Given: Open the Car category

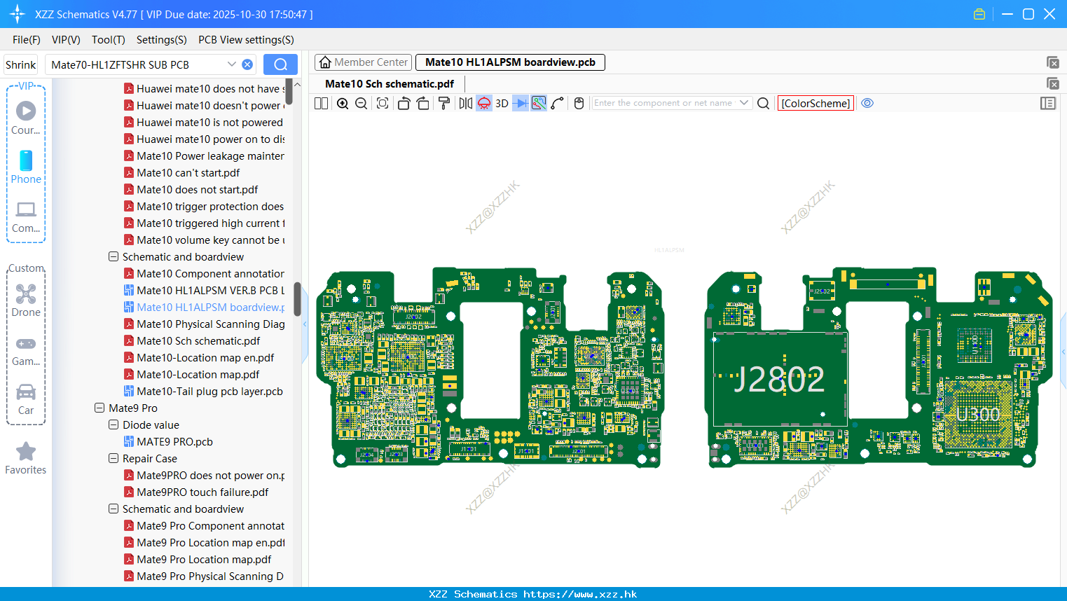Looking at the screenshot, I should tap(26, 399).
